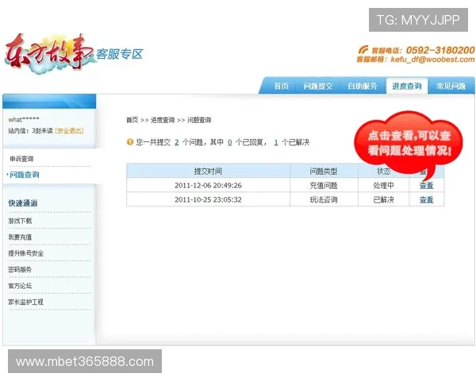Open 提升账号安全 link
This screenshot has height=381, width=476.
click(26, 253)
